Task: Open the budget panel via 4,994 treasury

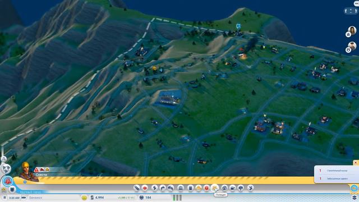Action: pyautogui.click(x=98, y=198)
